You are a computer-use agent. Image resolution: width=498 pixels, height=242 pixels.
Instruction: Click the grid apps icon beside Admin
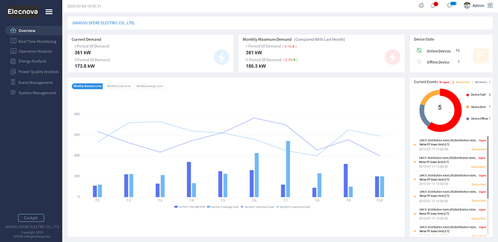[x=490, y=6]
